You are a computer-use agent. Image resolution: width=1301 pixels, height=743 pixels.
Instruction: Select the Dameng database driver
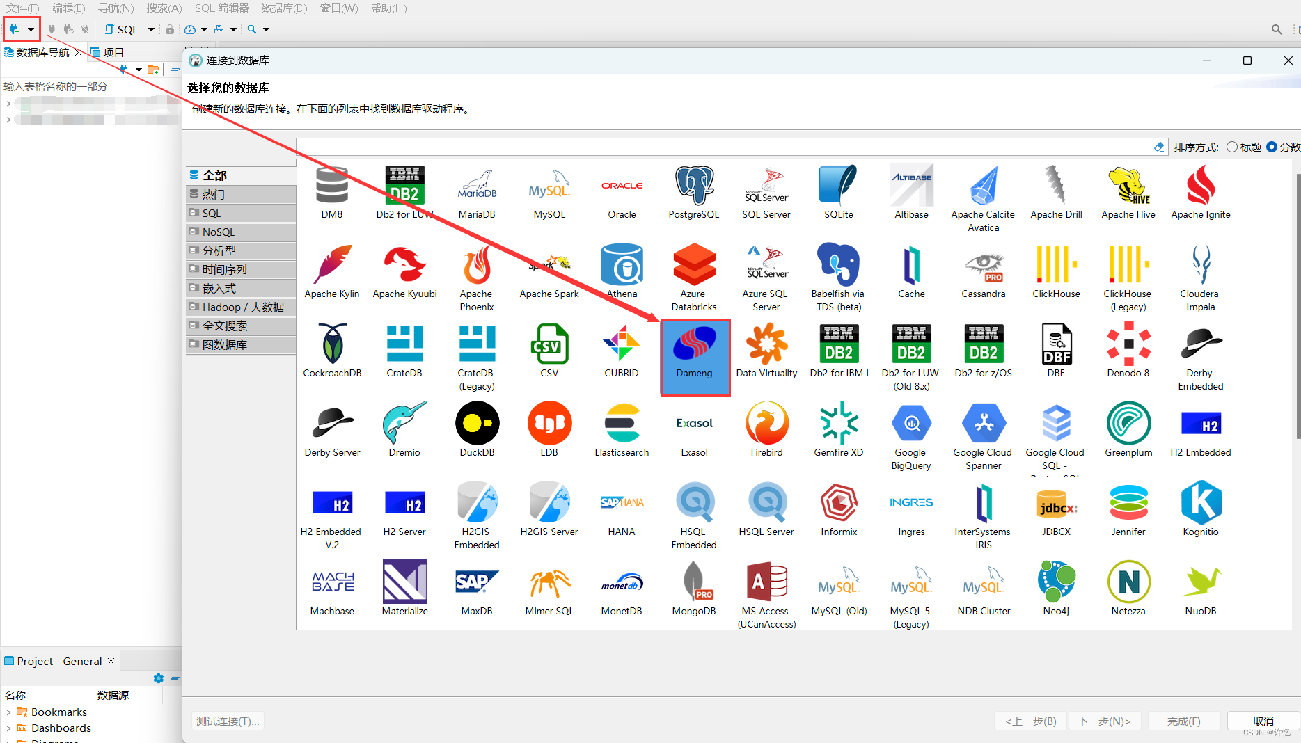695,357
